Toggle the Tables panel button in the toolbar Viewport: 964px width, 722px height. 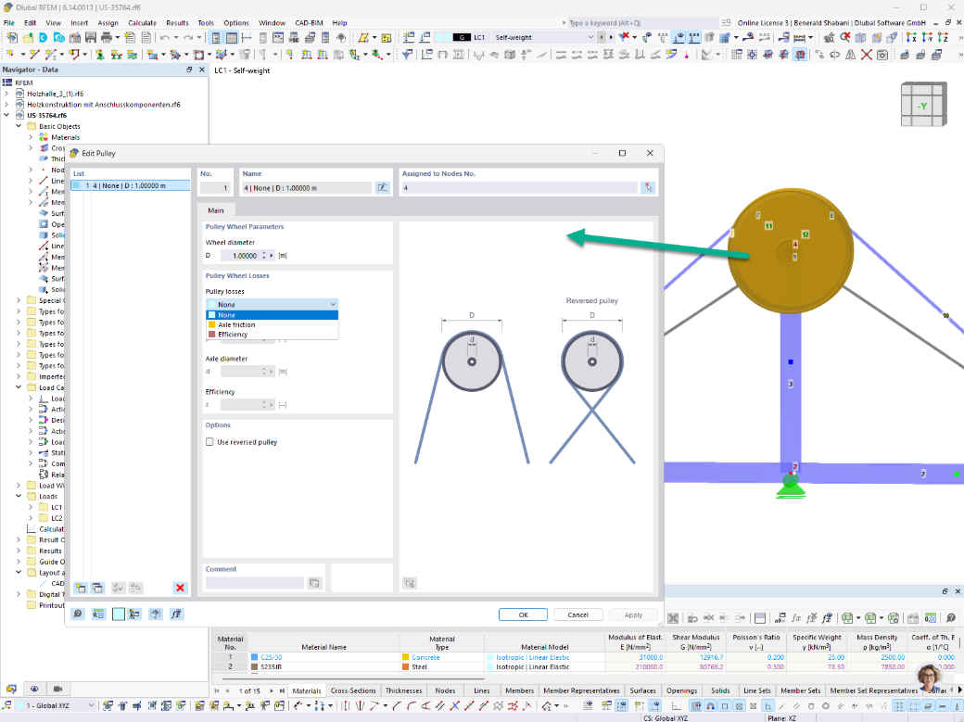(232, 37)
